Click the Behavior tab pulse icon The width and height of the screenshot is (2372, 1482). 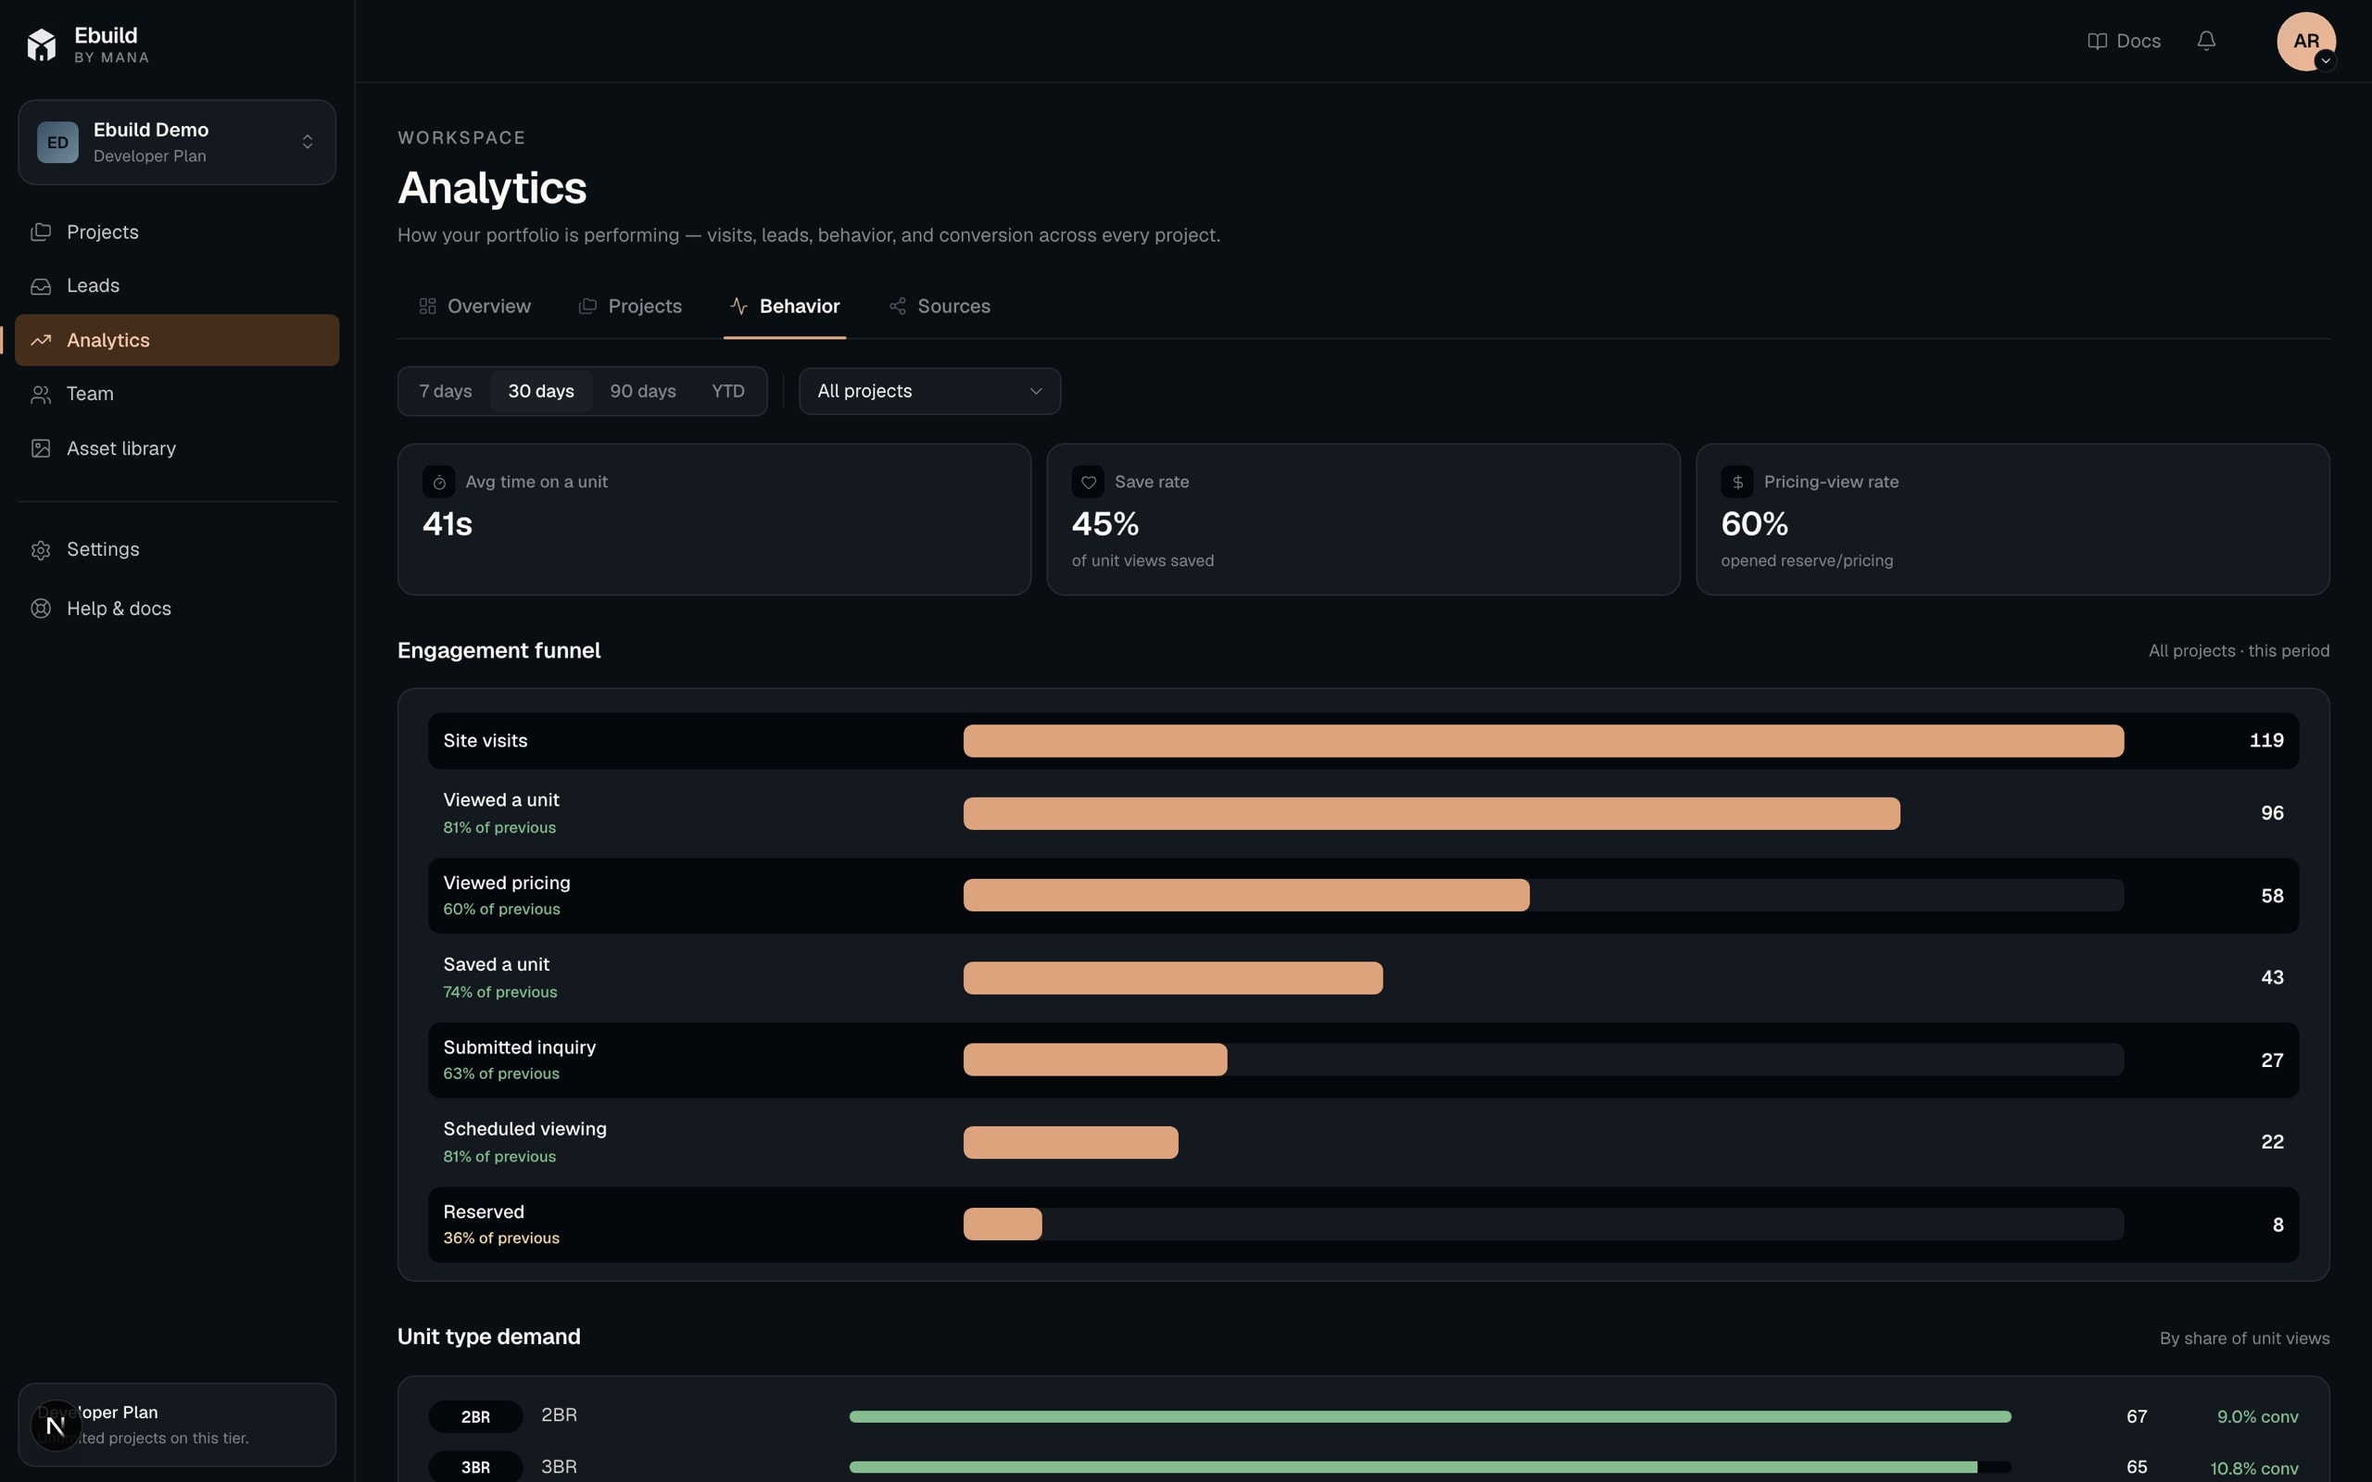click(739, 307)
